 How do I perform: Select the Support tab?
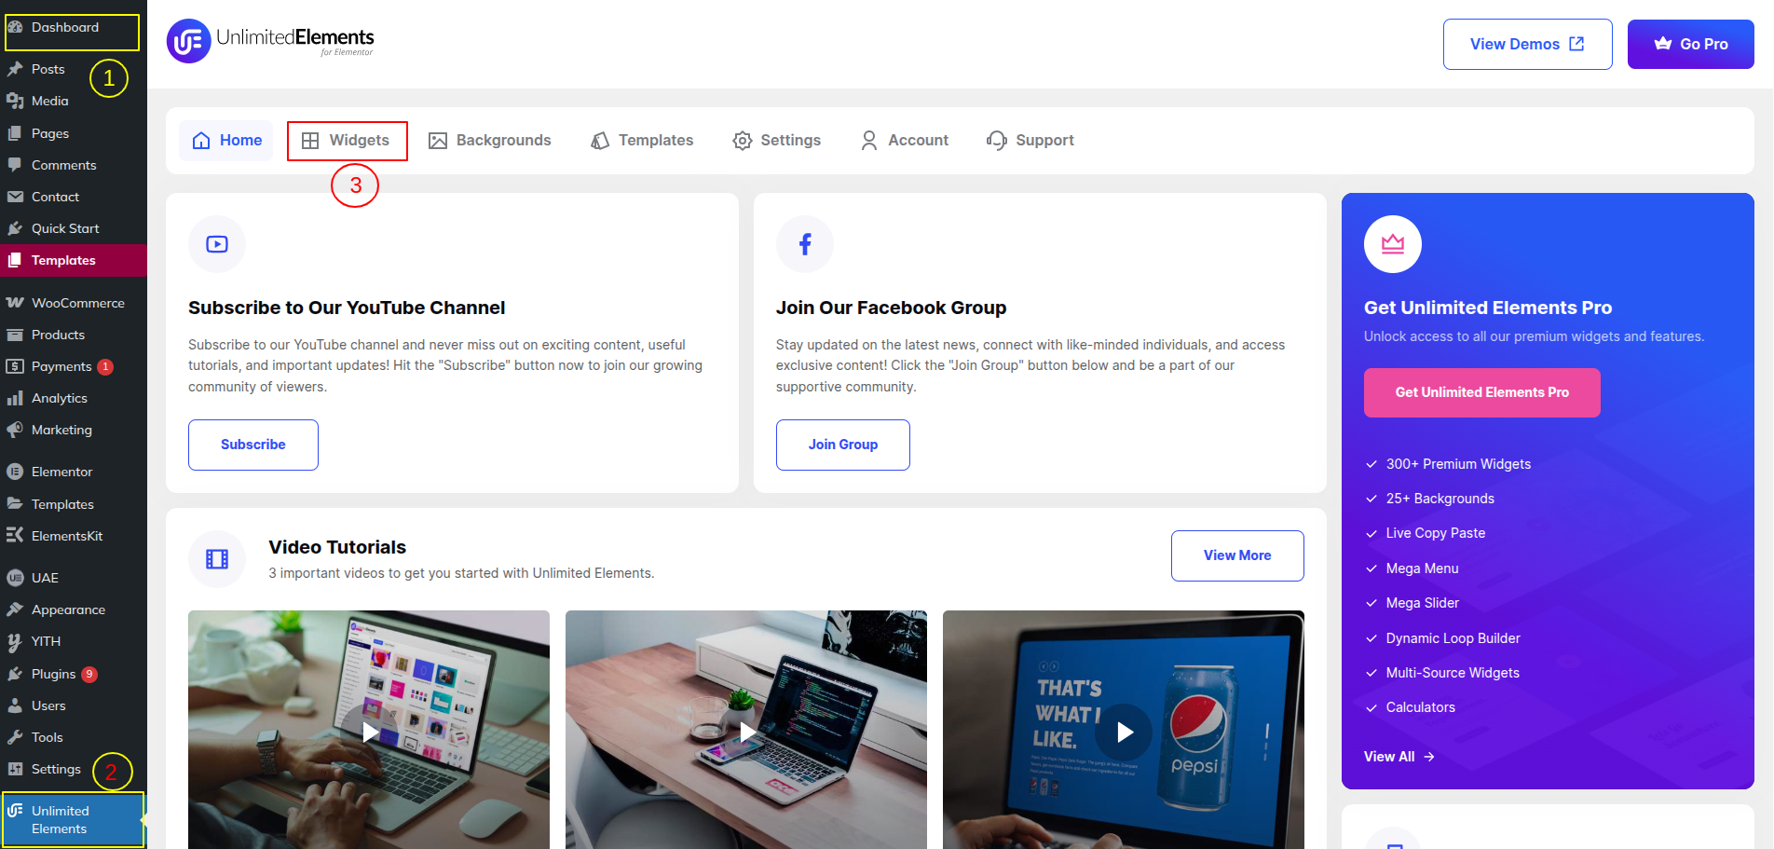[x=1030, y=141]
